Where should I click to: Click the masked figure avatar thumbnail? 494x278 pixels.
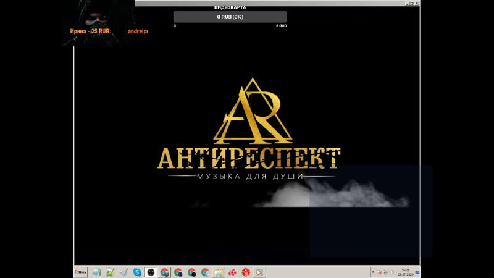coord(98,23)
